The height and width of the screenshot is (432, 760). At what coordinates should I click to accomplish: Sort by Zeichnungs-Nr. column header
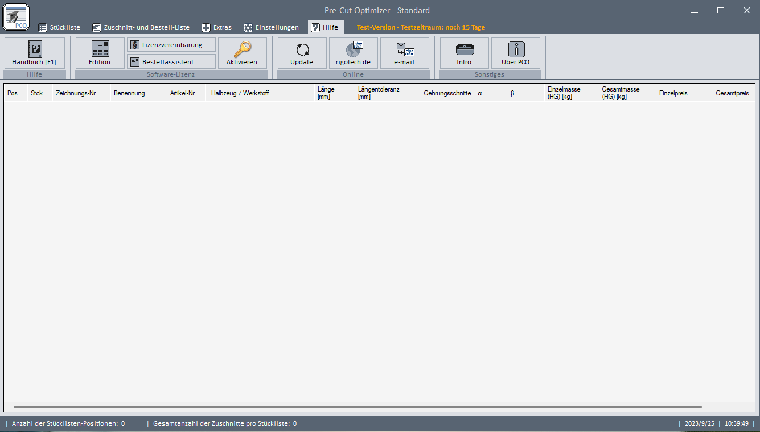[82, 93]
